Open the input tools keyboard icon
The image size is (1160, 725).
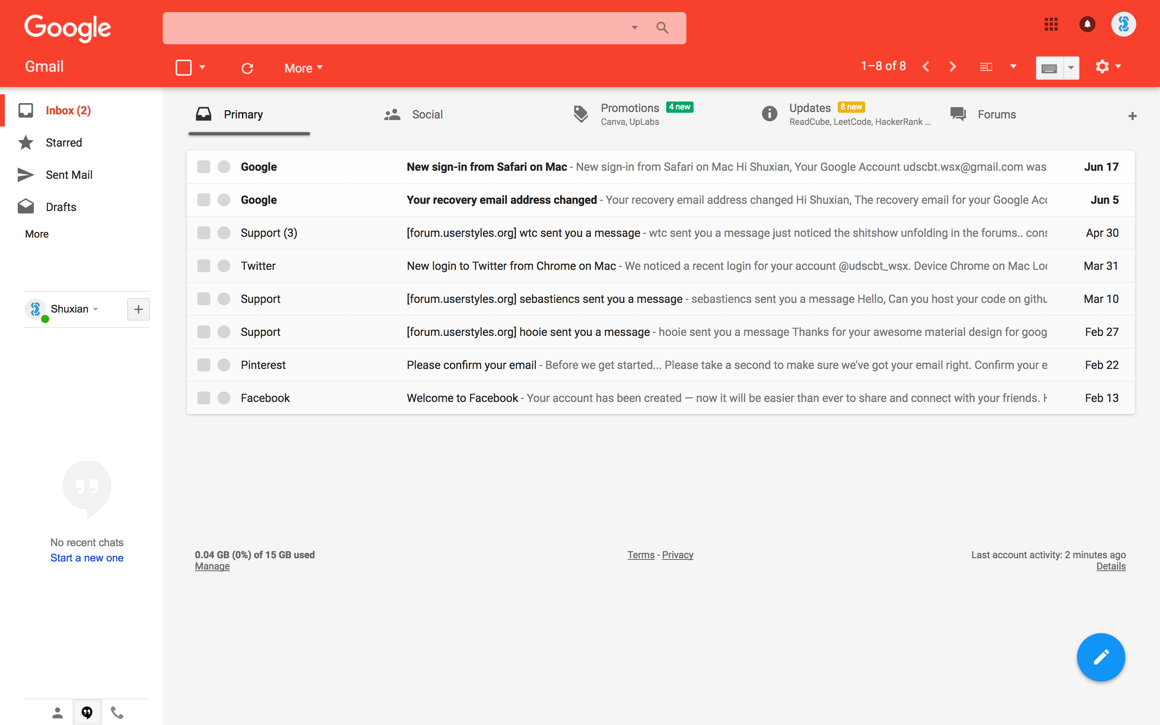(1049, 68)
